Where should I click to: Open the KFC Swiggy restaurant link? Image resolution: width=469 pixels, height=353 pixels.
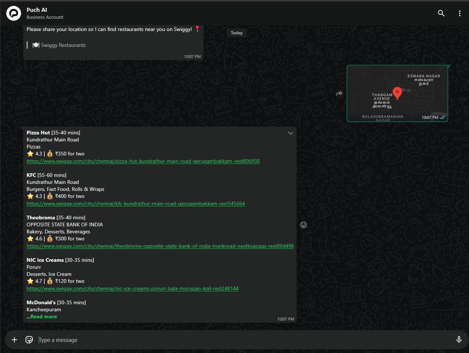click(x=136, y=204)
